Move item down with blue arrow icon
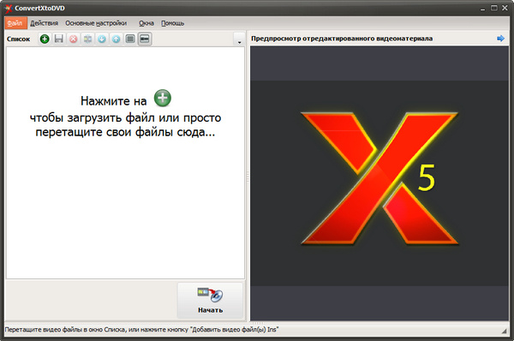Screen dimensions: 514x341 pyautogui.click(x=102, y=39)
